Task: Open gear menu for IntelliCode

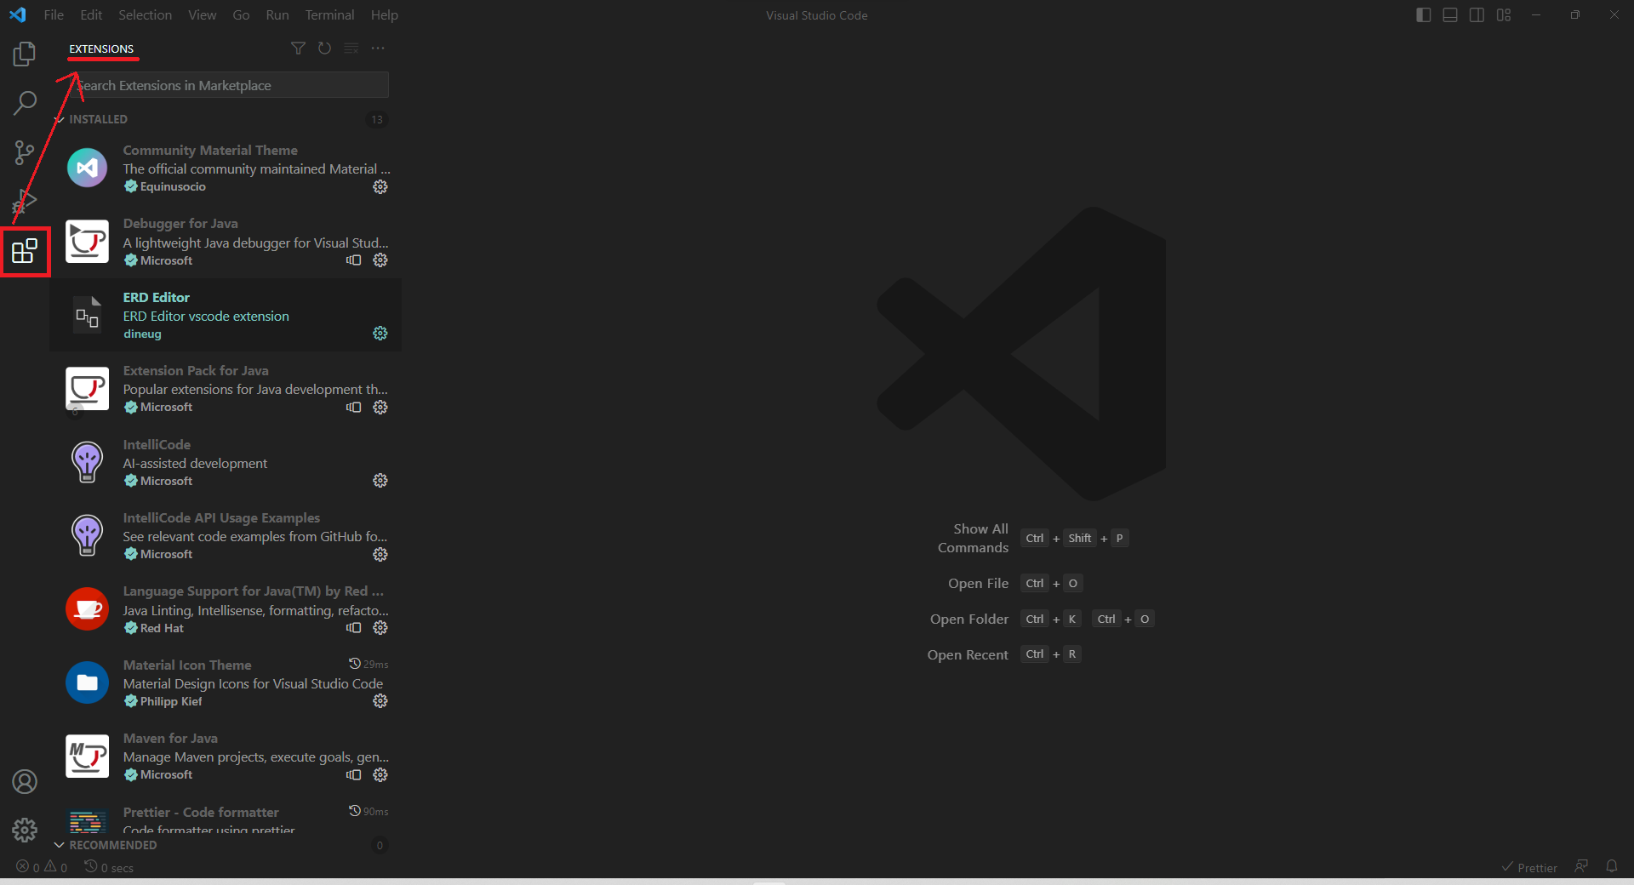Action: pyautogui.click(x=380, y=481)
